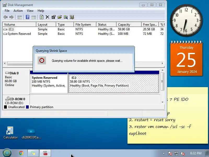Click the Delete (X) toolbar icon
The height and width of the screenshot is (157, 209).
point(48,17)
